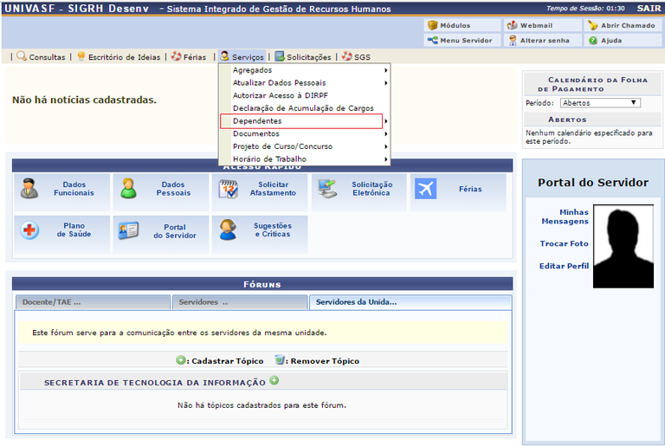Open Solicitação Eletrônica computer icon
The height and width of the screenshot is (446, 665).
pos(326,189)
